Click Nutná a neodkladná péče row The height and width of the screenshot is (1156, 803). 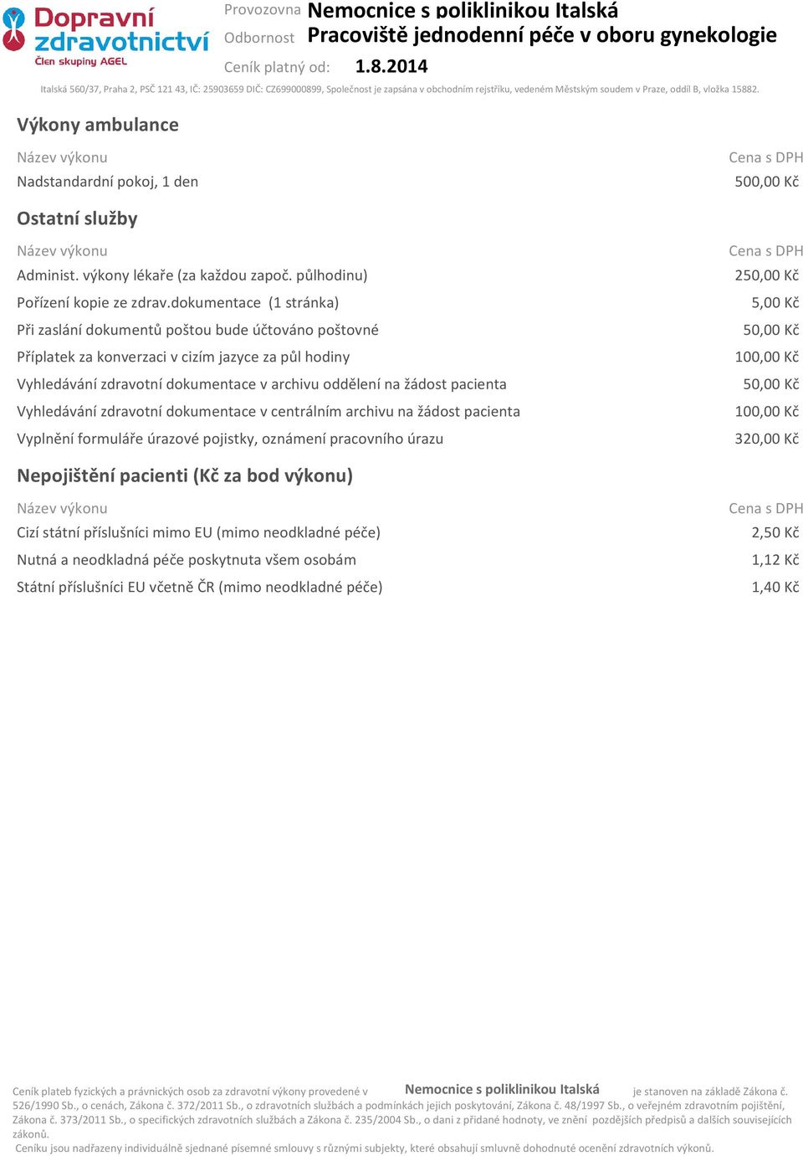(x=187, y=560)
